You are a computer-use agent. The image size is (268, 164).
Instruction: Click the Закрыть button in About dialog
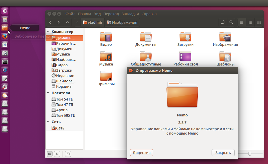tap(223, 153)
